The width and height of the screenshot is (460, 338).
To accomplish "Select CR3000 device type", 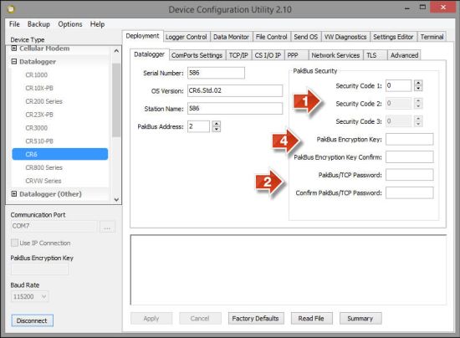I will [36, 128].
